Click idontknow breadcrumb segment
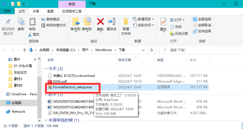 click(x=103, y=50)
